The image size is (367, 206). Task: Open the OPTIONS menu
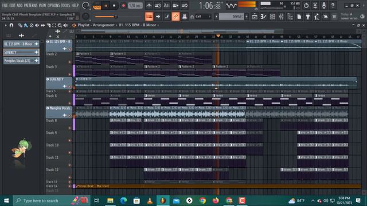tap(53, 5)
